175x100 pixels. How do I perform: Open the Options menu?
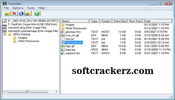point(18,8)
